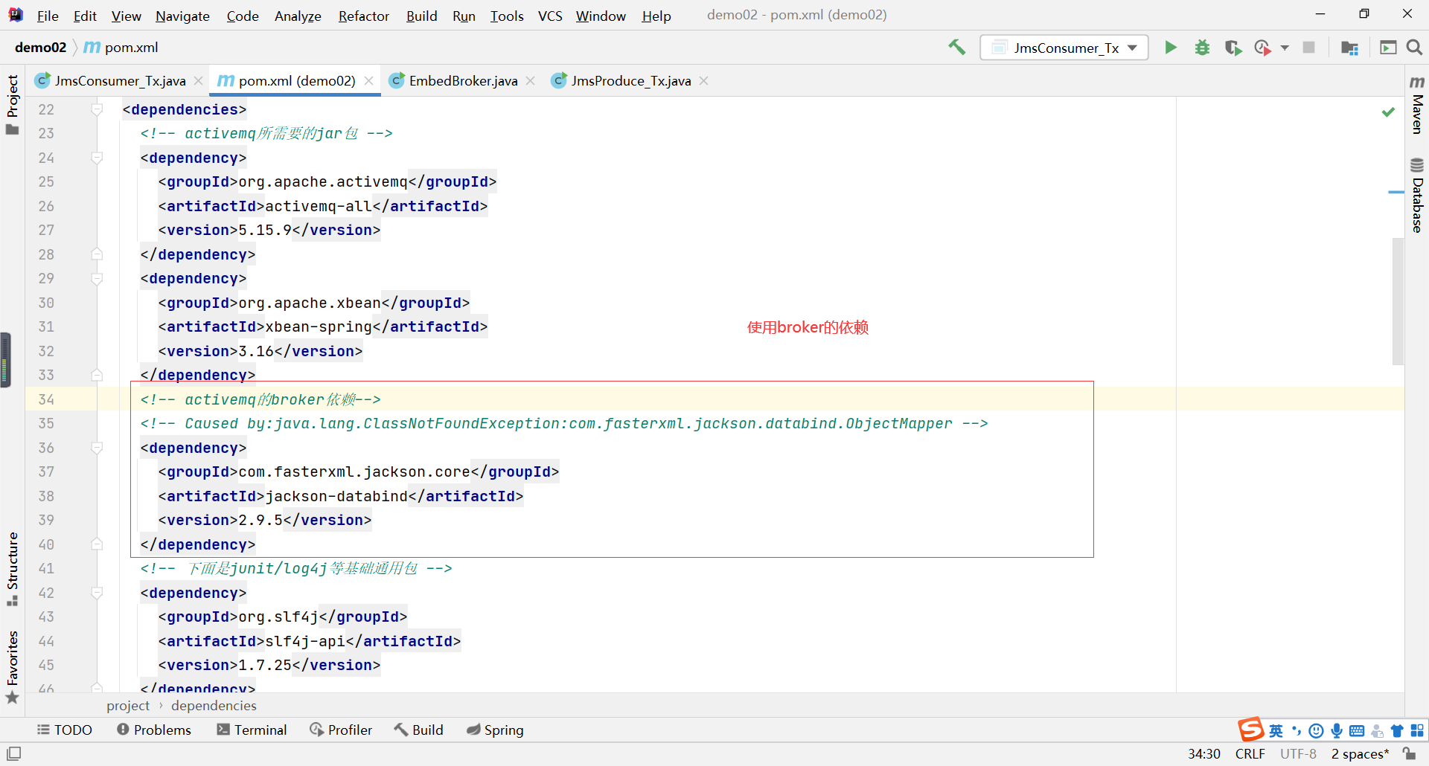
Task: Change the 2 spaces indent setting
Action: (1360, 753)
